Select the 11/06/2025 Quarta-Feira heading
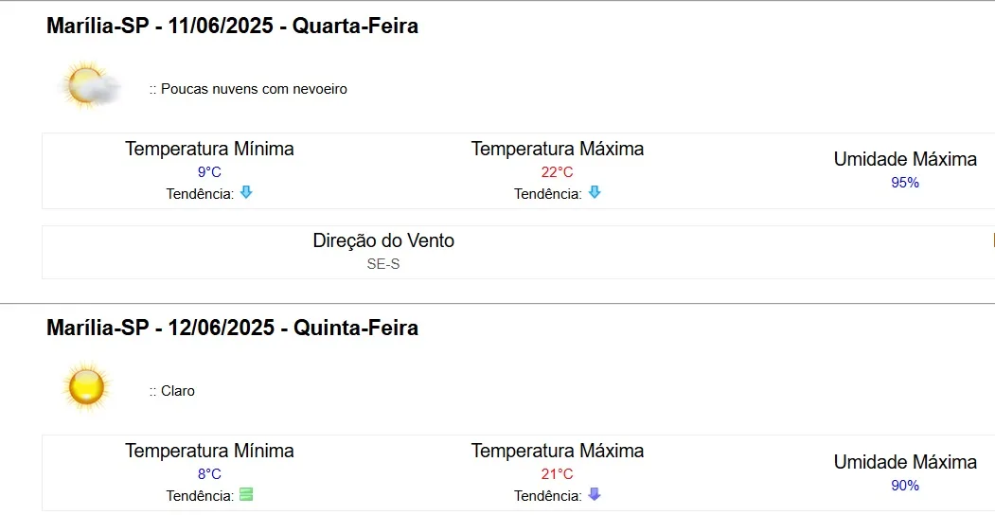 click(x=232, y=27)
